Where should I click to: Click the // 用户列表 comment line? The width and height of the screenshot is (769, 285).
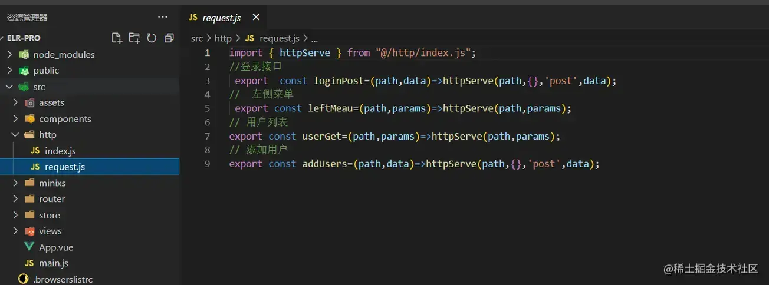point(258,122)
